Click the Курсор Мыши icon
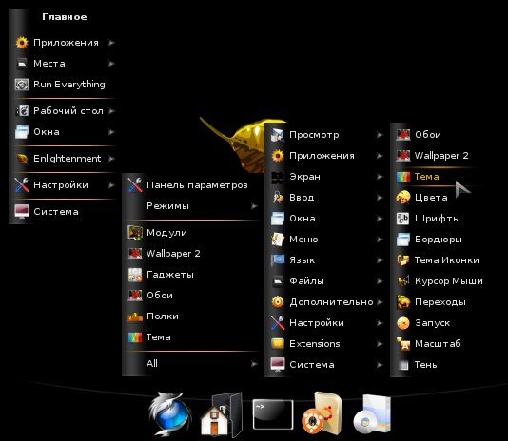Image resolution: width=508 pixels, height=441 pixels. tap(403, 281)
